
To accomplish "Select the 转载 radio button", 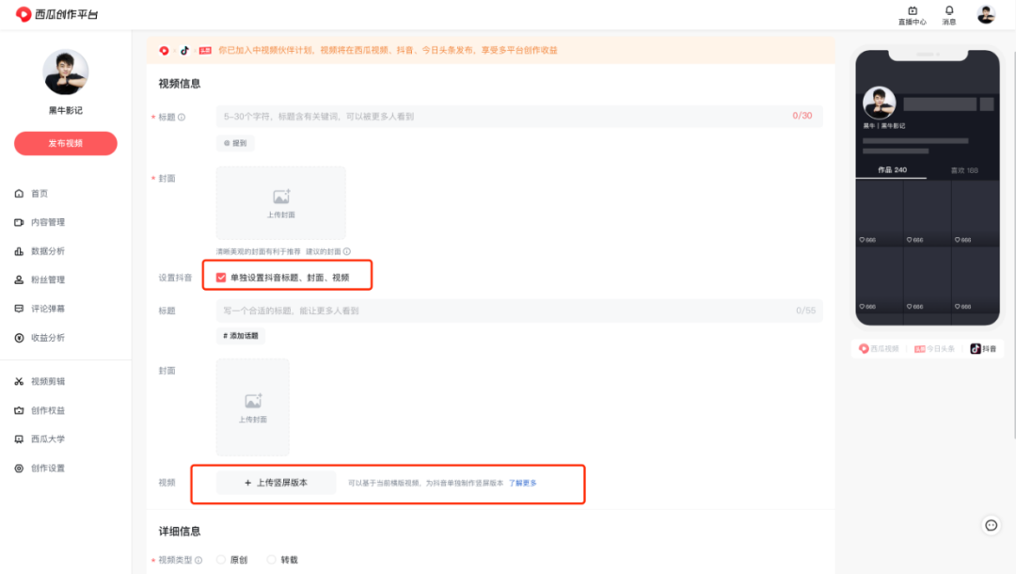I will [x=272, y=560].
